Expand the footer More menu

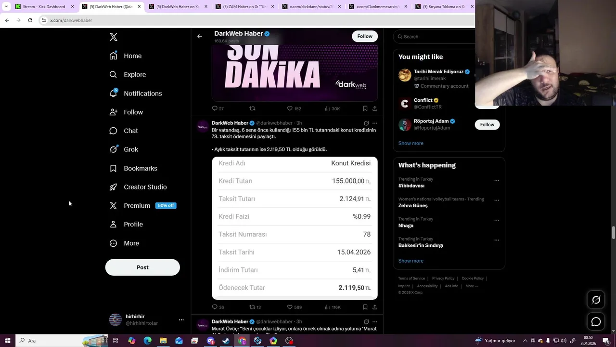tap(471, 286)
